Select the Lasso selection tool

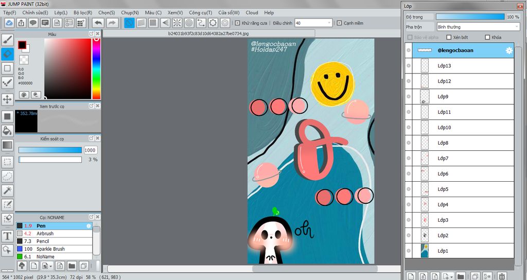coord(7,176)
